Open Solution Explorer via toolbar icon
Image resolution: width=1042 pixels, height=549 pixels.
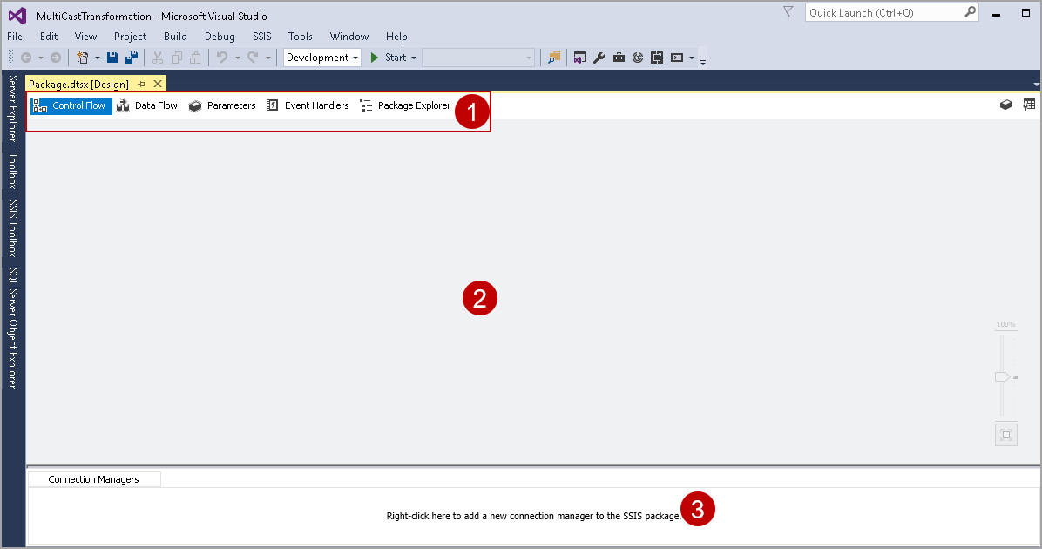[x=580, y=58]
